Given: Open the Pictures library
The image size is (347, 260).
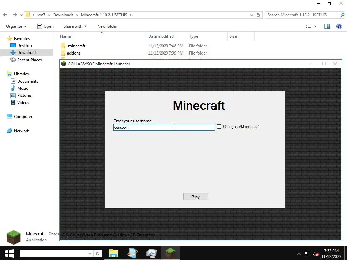Looking at the screenshot, I should (24, 95).
